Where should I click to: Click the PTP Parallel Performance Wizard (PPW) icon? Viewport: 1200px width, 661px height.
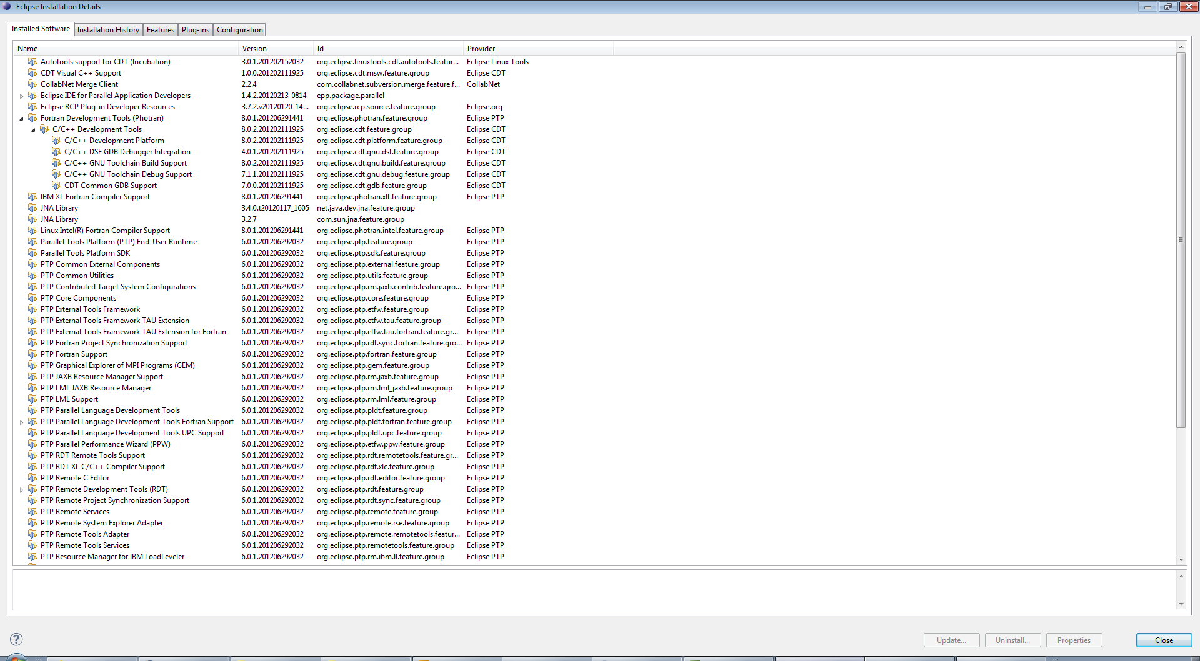(x=32, y=444)
